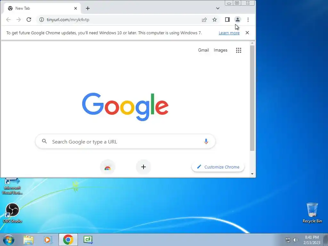Close the New Tab tab
The width and height of the screenshot is (328, 246).
click(76, 8)
